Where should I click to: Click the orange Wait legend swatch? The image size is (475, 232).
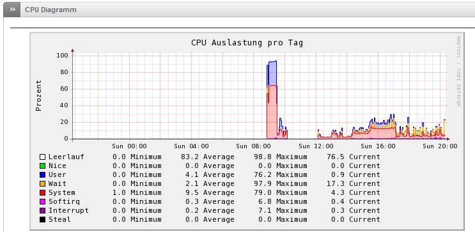click(x=42, y=184)
